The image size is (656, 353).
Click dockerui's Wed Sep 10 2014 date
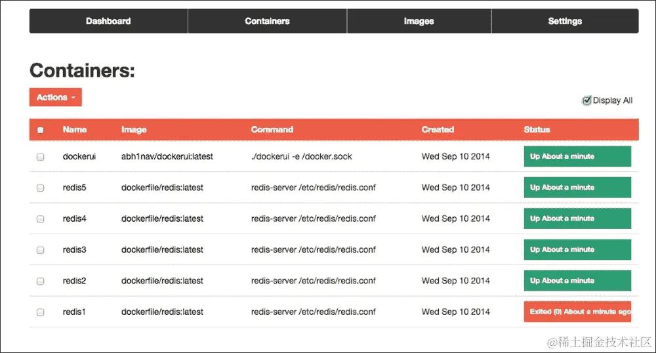456,156
